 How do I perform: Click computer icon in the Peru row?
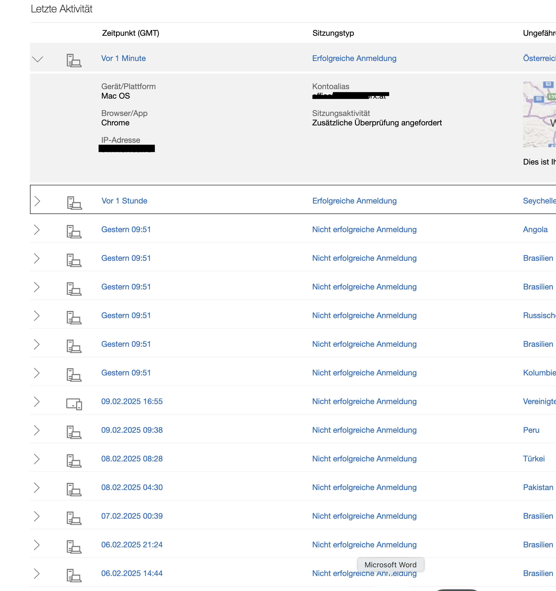(x=74, y=432)
